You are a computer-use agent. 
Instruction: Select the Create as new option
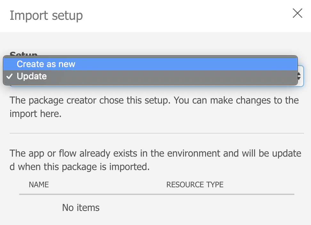coord(46,64)
